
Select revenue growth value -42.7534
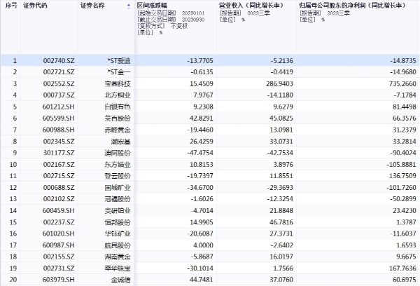280,153
